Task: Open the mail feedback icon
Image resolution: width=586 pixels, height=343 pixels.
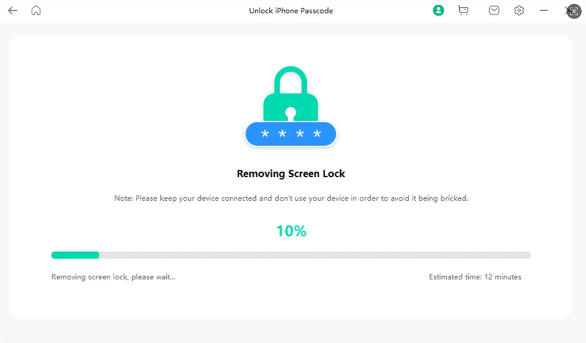Action: [x=494, y=11]
